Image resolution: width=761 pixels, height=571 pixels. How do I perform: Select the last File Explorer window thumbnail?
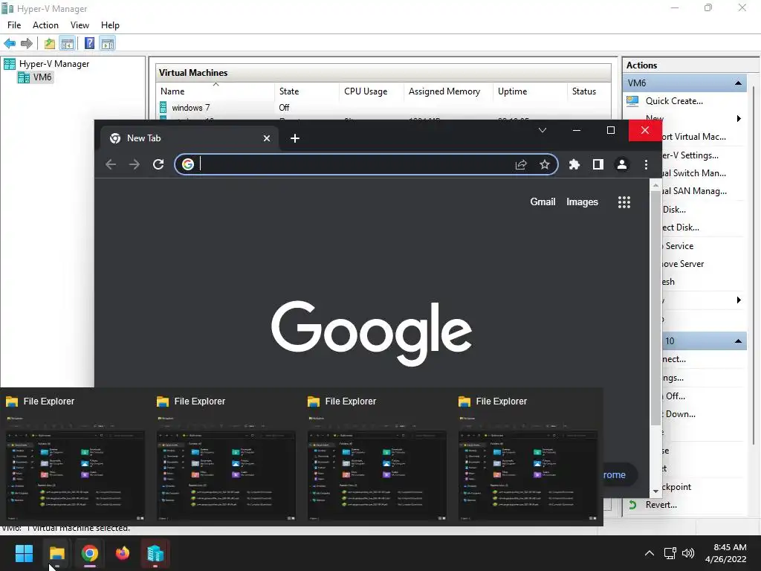click(x=528, y=457)
